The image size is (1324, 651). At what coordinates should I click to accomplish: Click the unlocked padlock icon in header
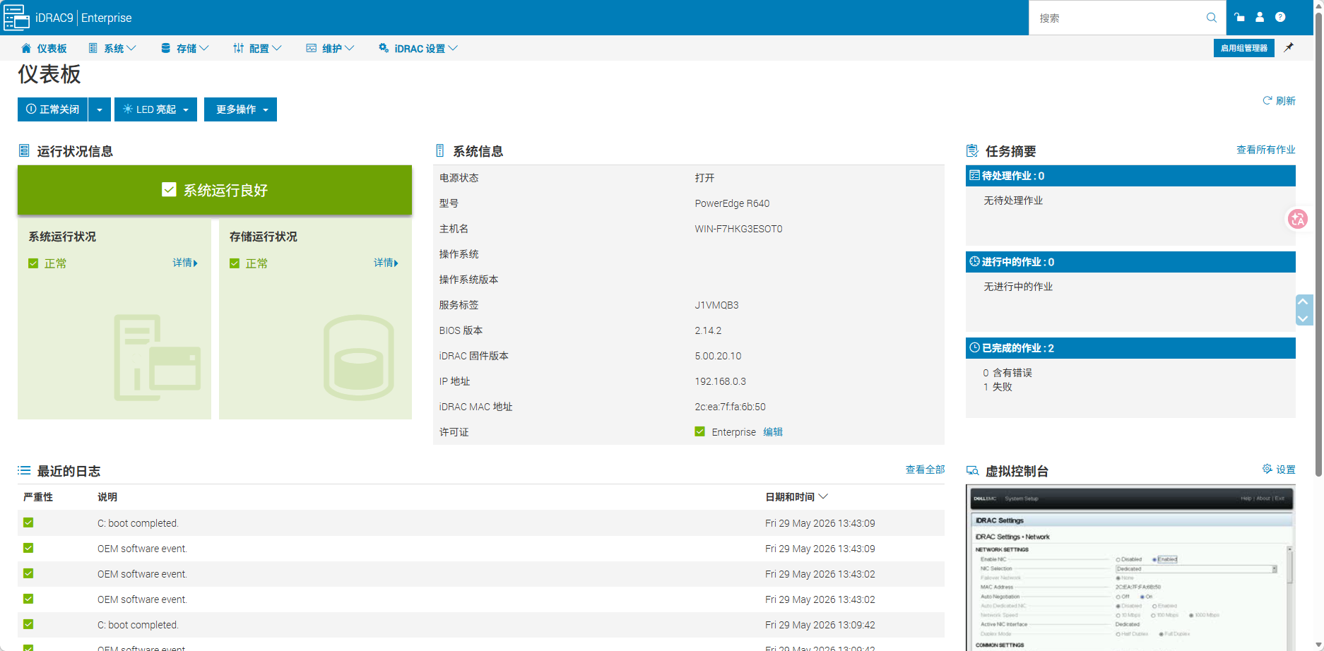(1239, 18)
